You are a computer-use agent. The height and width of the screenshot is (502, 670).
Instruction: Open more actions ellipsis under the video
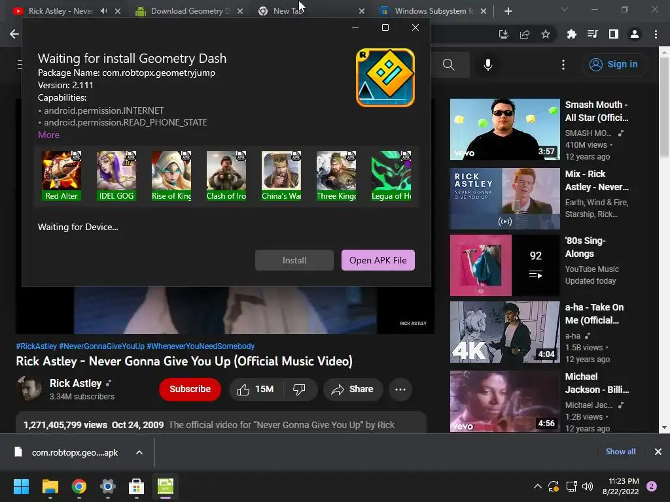pos(400,390)
